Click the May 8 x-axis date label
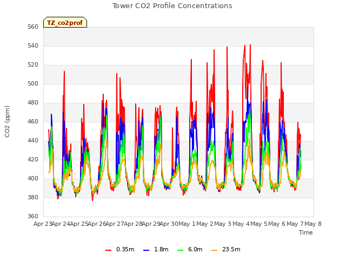Image resolution: width=346 pixels, height=260 pixels. tap(313, 224)
